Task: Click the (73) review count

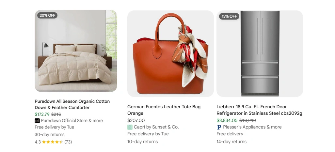Action: click(68, 142)
